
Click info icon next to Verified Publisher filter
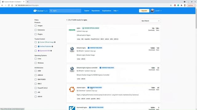52,46
